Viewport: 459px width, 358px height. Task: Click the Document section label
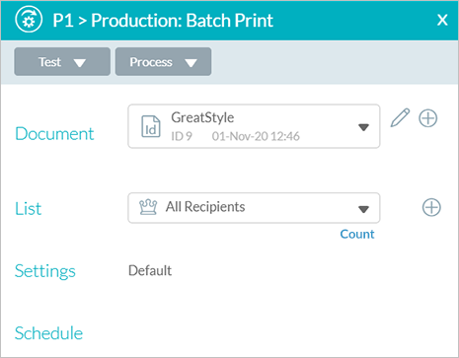pyautogui.click(x=54, y=134)
